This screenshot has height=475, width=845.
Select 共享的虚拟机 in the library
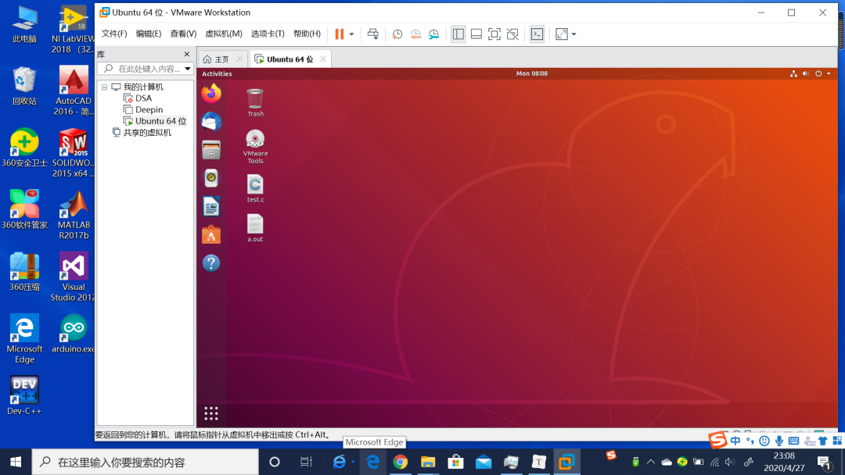coord(147,132)
